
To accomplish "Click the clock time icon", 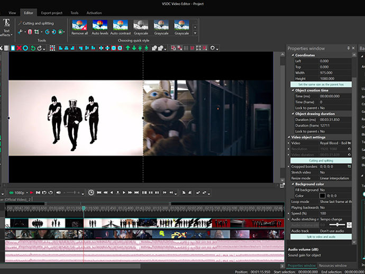I will [x=91, y=193].
